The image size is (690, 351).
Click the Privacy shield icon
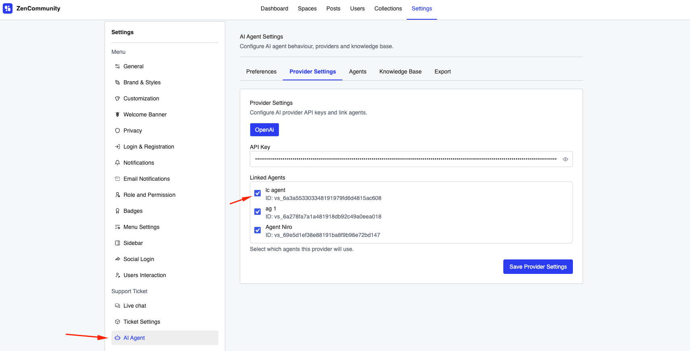click(117, 131)
